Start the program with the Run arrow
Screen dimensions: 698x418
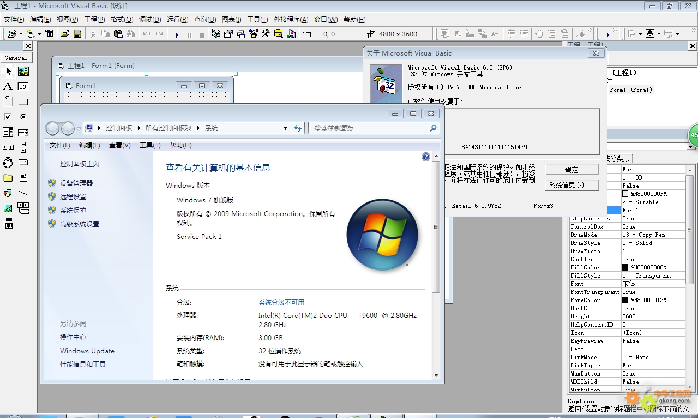coord(177,34)
